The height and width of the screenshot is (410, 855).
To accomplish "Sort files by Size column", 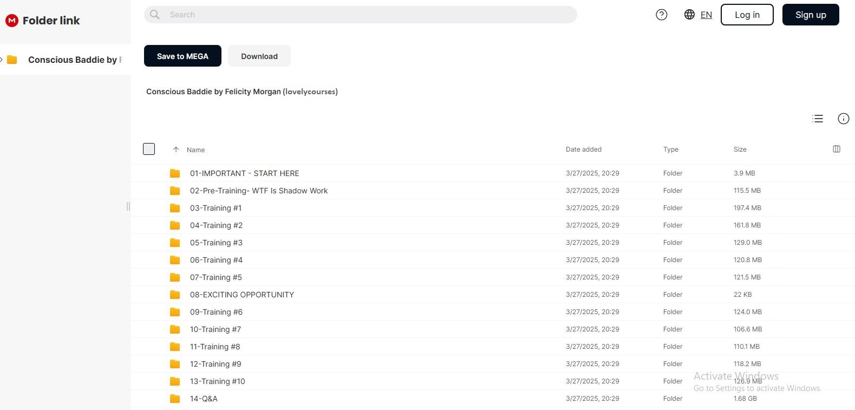I will point(740,149).
